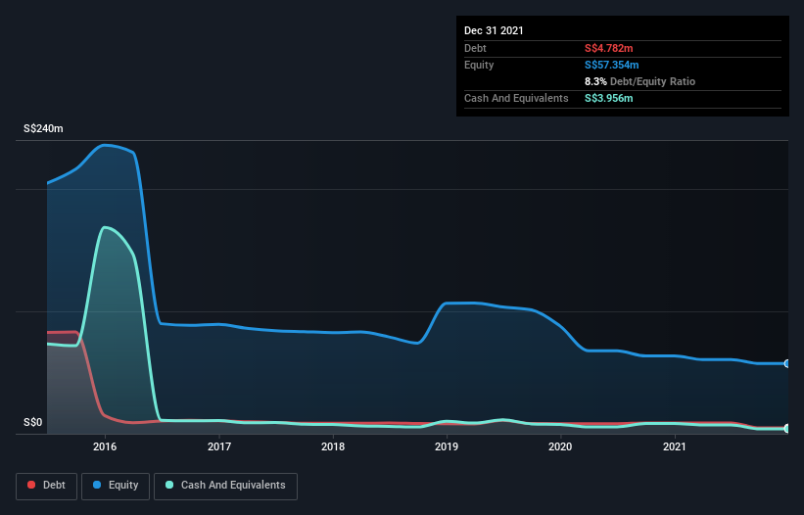The width and height of the screenshot is (804, 515).
Task: Click the S$3.956m cash value
Action: point(609,98)
